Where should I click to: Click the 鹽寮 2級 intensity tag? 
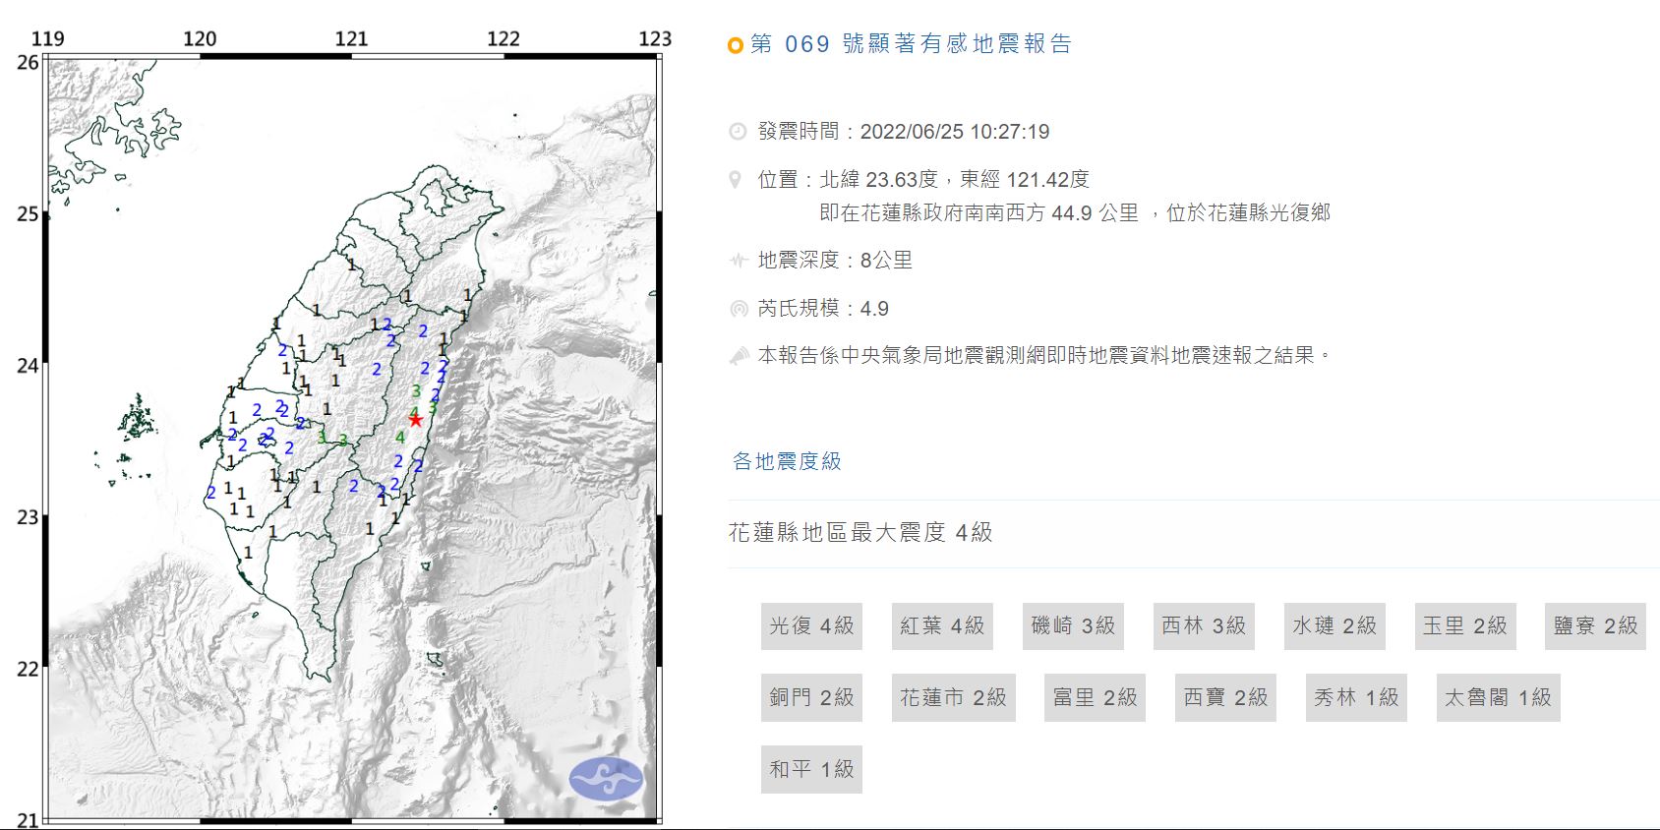coord(1595,626)
